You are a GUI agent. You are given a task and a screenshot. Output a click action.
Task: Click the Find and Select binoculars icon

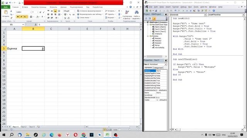coord(136,12)
